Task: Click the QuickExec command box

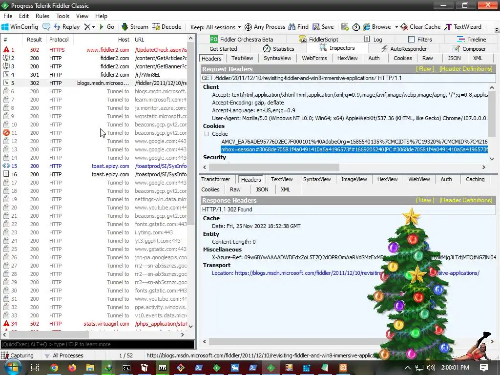Action: pyautogui.click(x=98, y=344)
